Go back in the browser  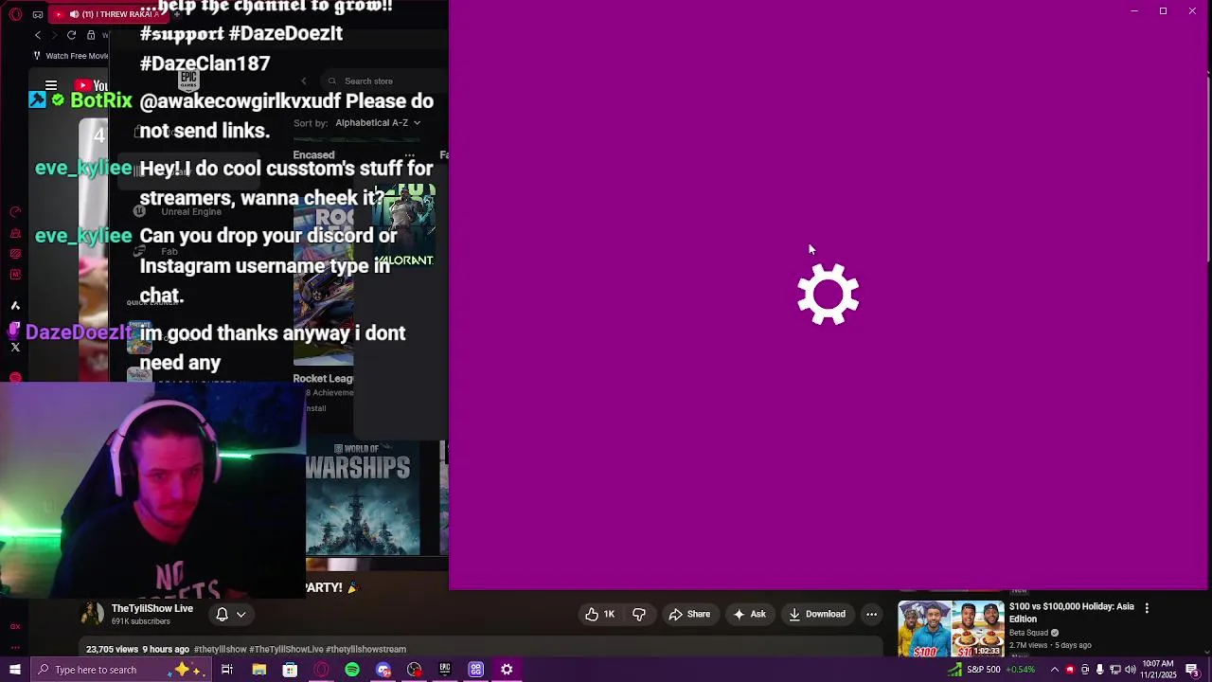38,35
